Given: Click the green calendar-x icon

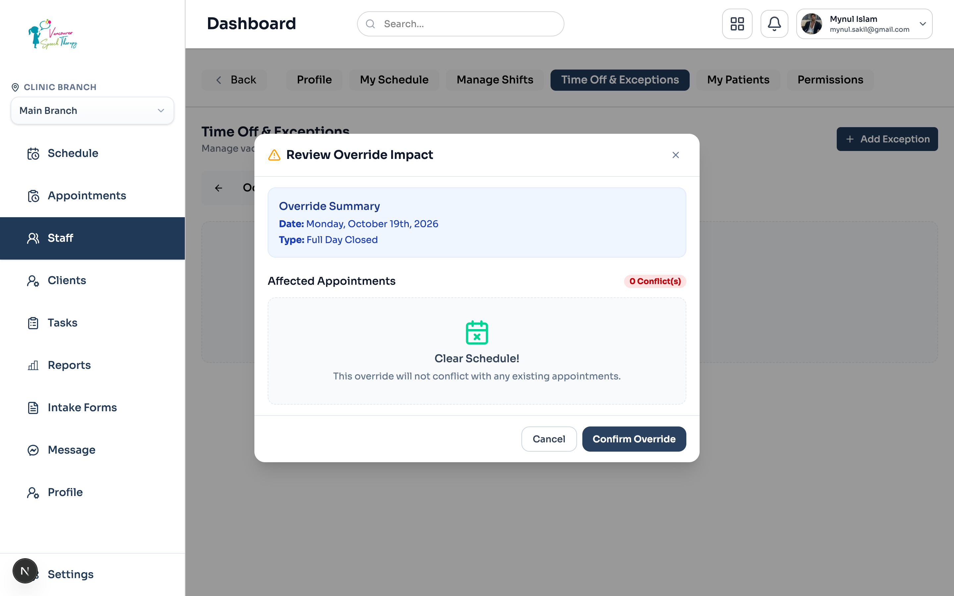Looking at the screenshot, I should (x=477, y=332).
